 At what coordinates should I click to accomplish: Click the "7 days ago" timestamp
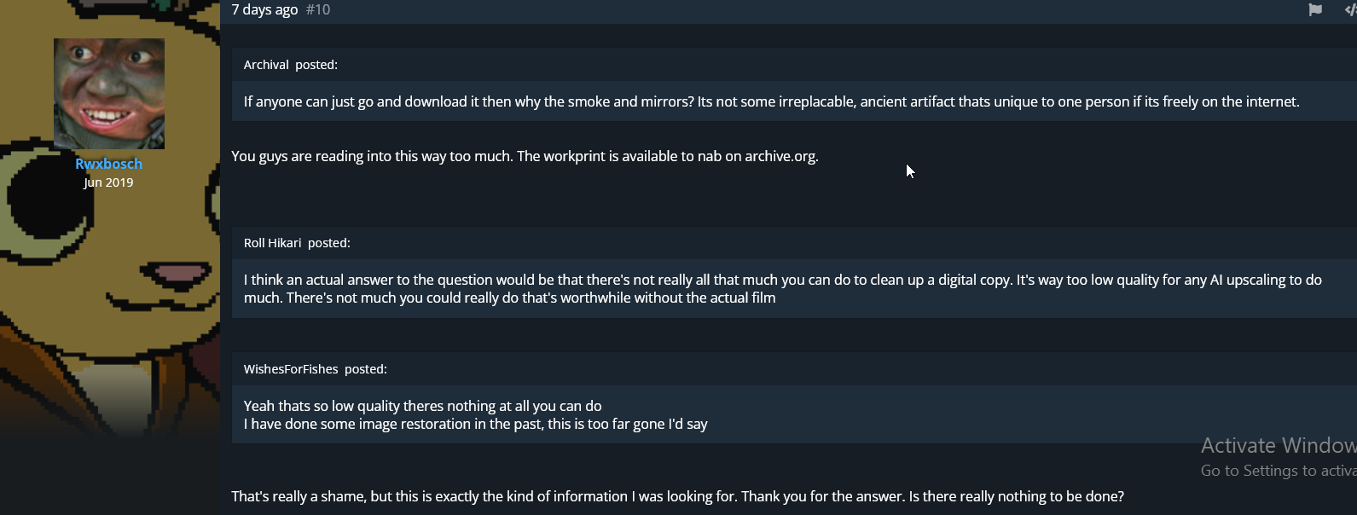(x=264, y=9)
